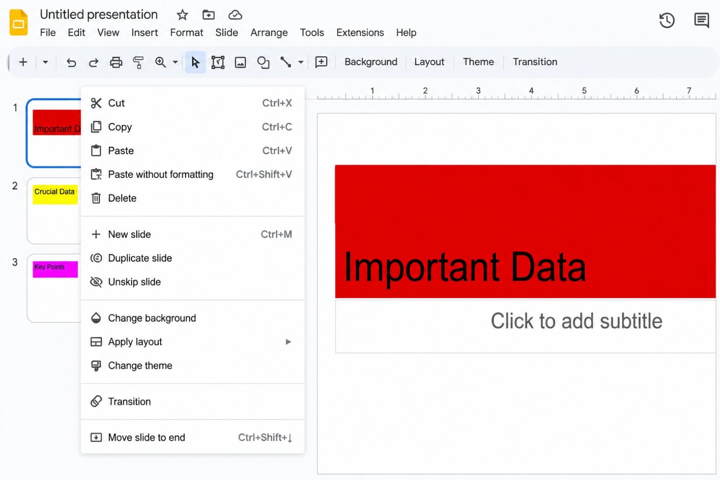This screenshot has width=720, height=480.
Task: Insert a shape from toolbar
Action: (x=263, y=62)
